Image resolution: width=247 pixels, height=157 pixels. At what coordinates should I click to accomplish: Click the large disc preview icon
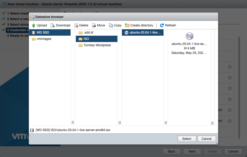(x=189, y=36)
